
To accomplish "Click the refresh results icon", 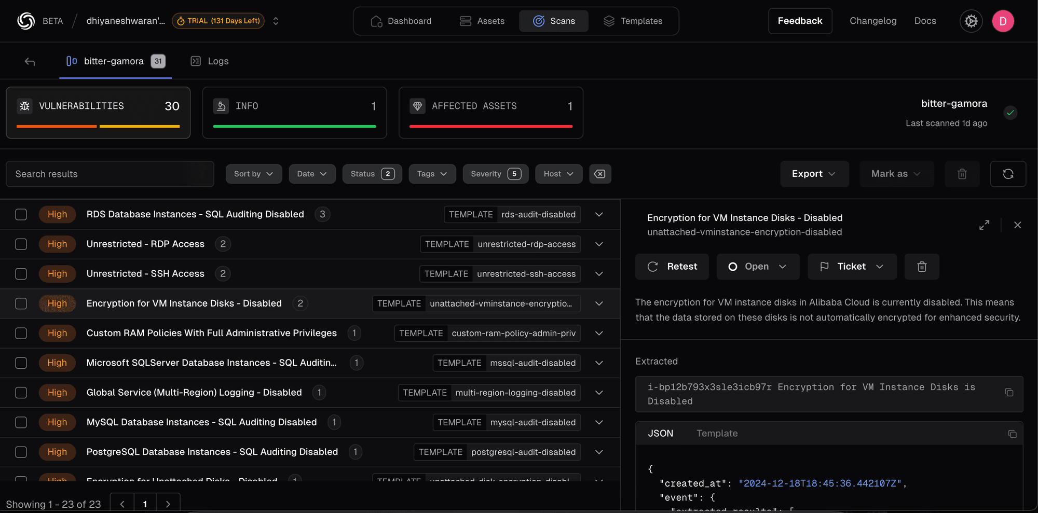I will [1007, 174].
